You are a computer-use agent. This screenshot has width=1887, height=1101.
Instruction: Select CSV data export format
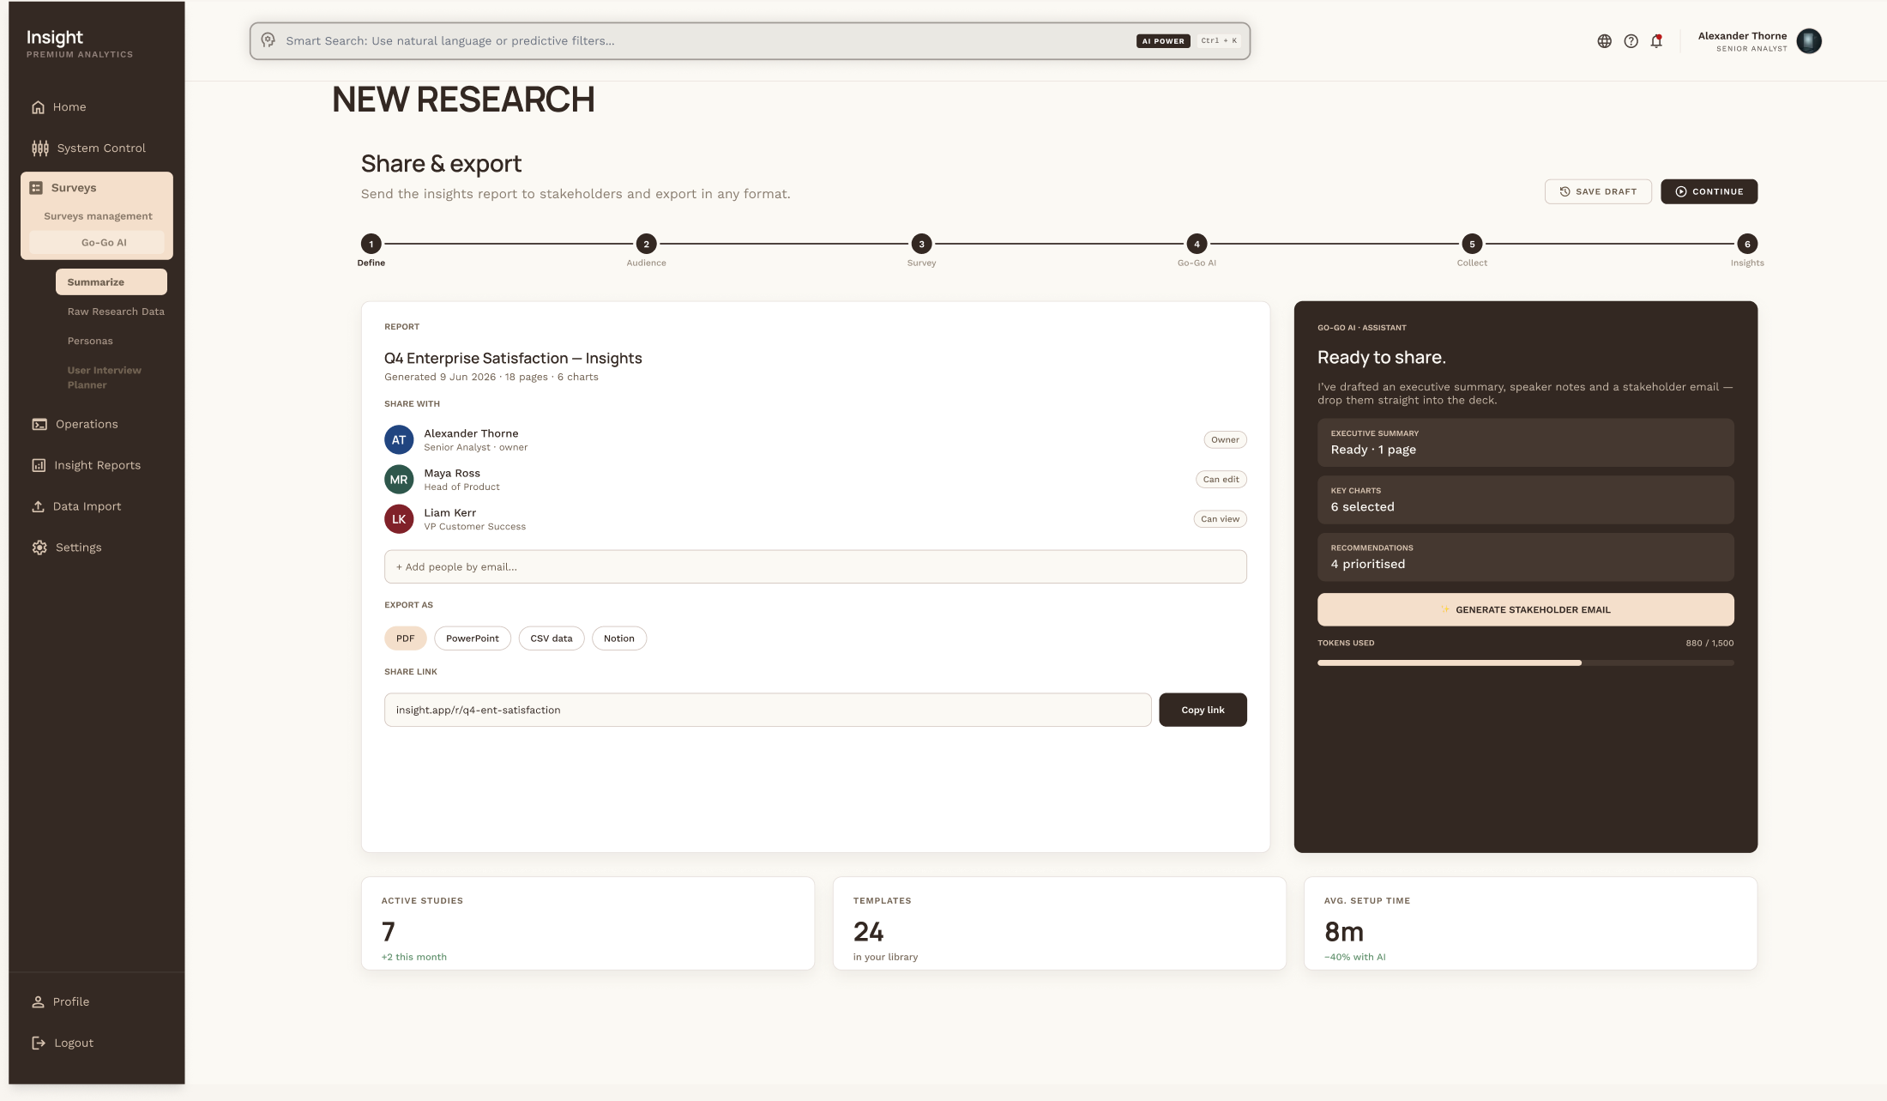click(551, 638)
